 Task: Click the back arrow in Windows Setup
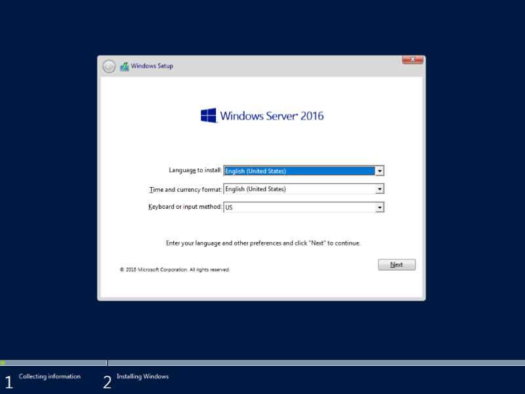click(109, 66)
